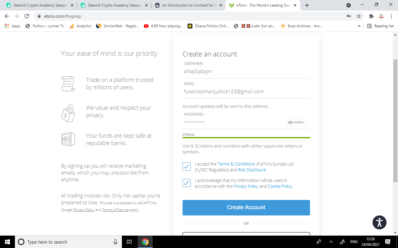
Task: Open the Justin Sun bookmark
Action: (x=255, y=26)
